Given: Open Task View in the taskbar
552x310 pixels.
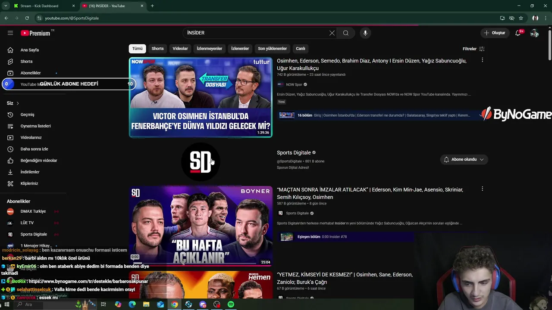Looking at the screenshot, I should [103, 304].
